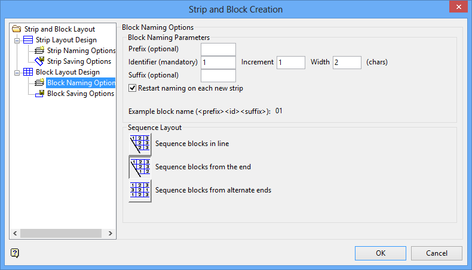Open Strip Naming Options in the tree
Viewport: 472px width, 270px height.
81,51
